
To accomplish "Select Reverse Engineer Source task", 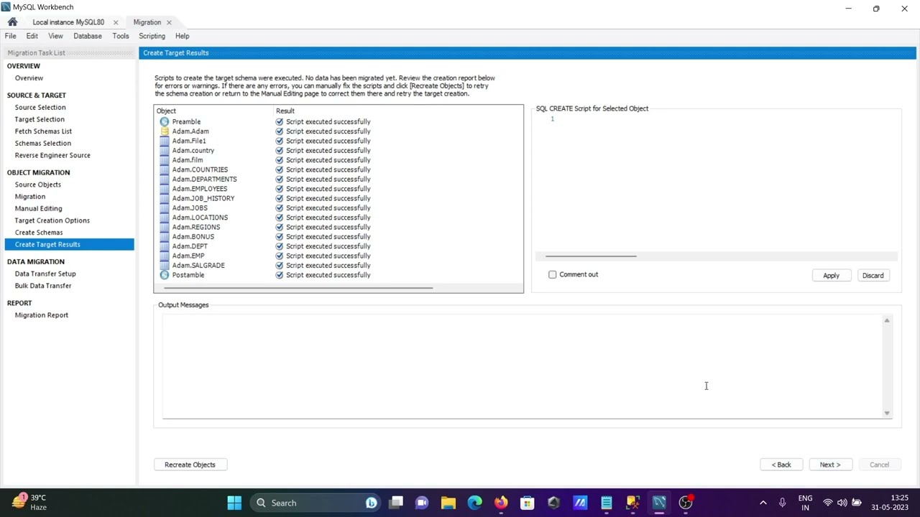I will coord(52,155).
